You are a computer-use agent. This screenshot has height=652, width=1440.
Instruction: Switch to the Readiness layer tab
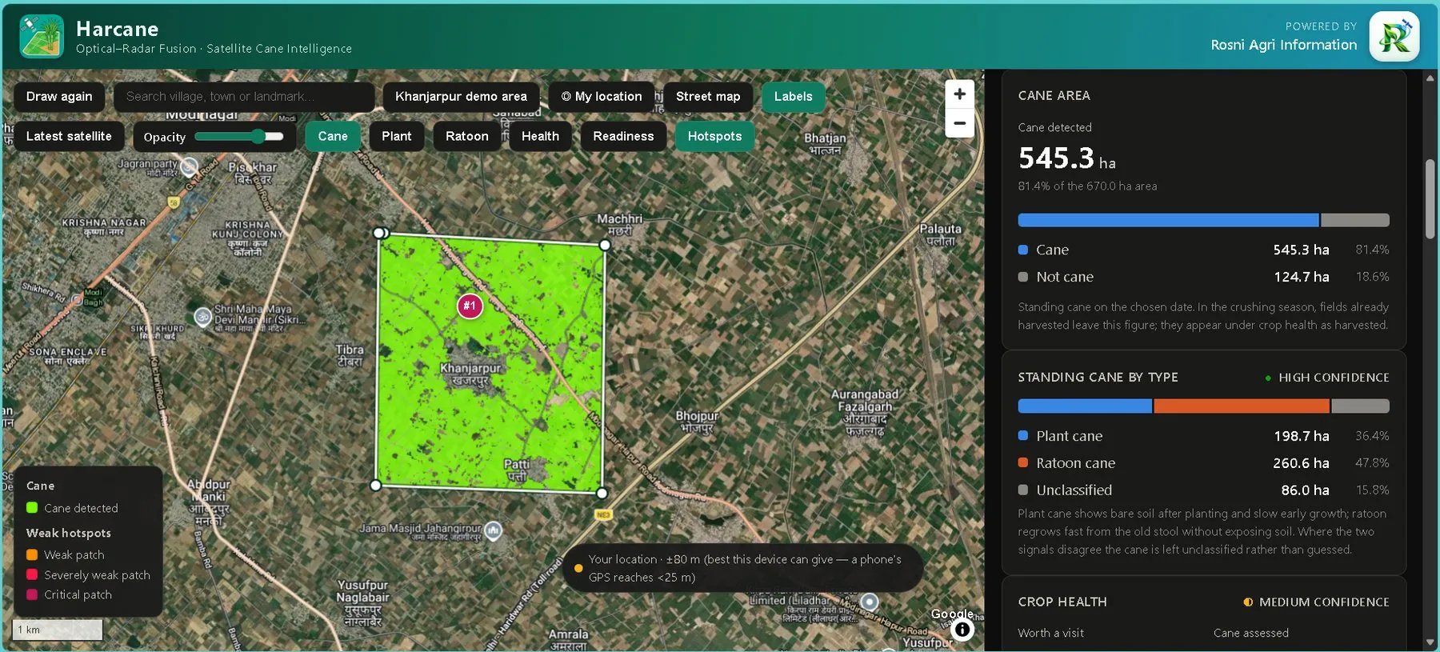tap(623, 137)
